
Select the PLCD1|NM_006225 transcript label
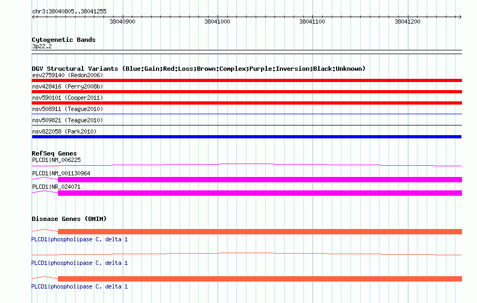[x=56, y=160]
